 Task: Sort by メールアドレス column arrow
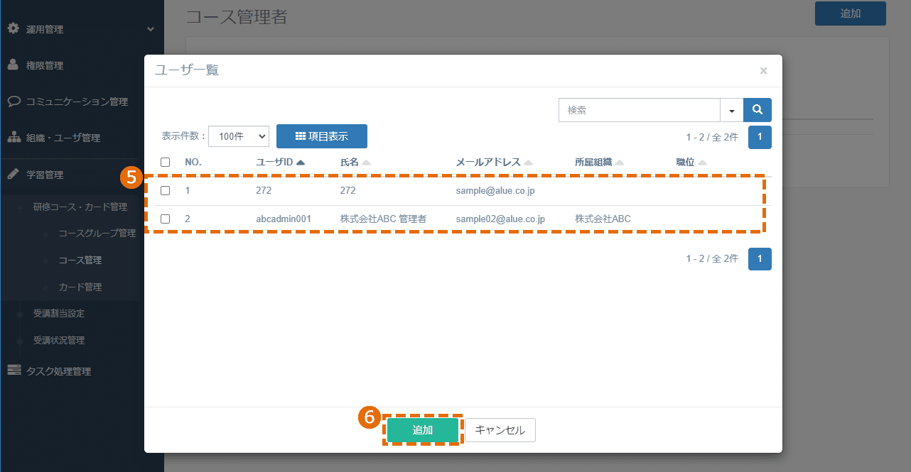coord(528,163)
